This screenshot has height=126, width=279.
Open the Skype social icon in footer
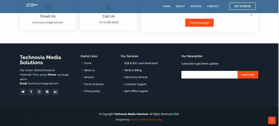(47, 92)
